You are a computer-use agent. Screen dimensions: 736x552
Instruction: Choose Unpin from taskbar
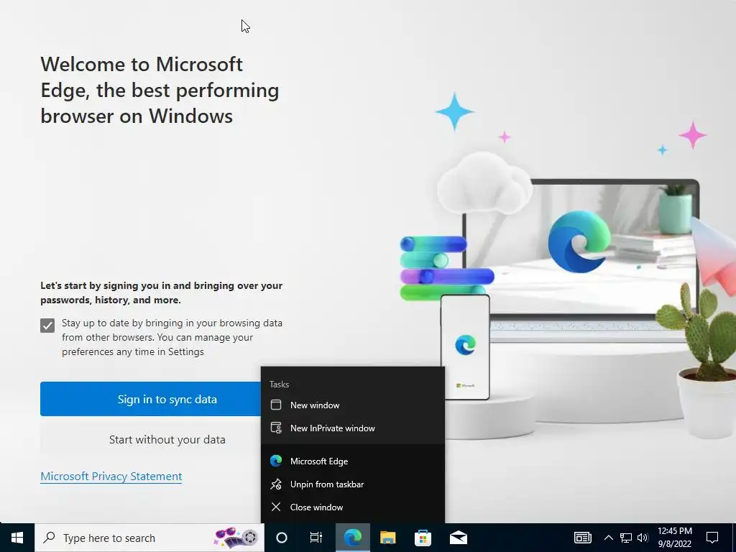coord(352,484)
